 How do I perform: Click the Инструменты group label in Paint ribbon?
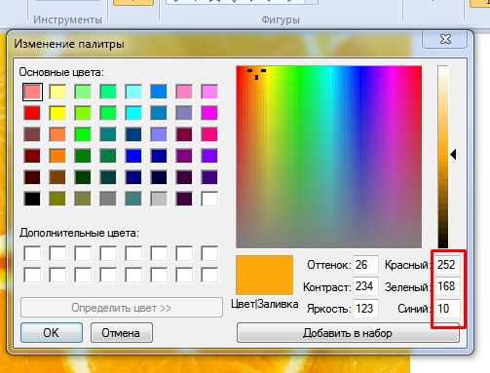pos(67,19)
